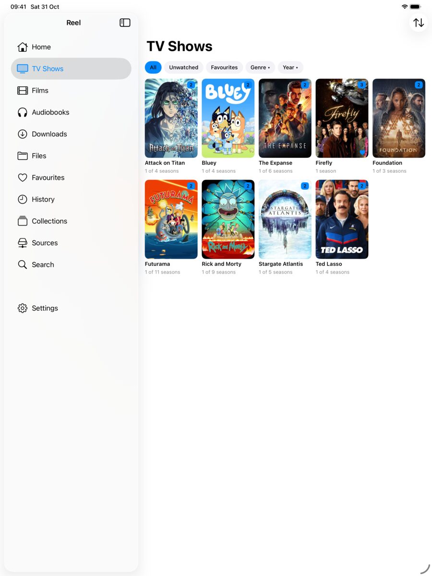Toggle the sidebar collapse icon

[125, 23]
